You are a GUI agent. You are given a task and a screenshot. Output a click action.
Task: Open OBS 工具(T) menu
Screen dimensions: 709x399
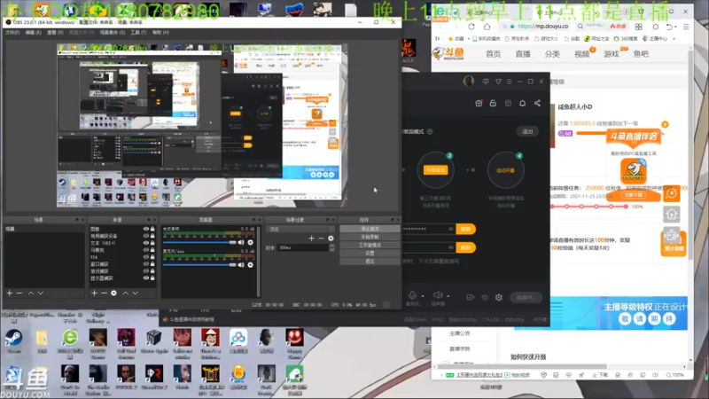click(138, 33)
